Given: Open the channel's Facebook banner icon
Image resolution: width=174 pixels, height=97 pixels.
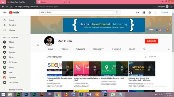Looking at the screenshot, I should [x=157, y=30].
